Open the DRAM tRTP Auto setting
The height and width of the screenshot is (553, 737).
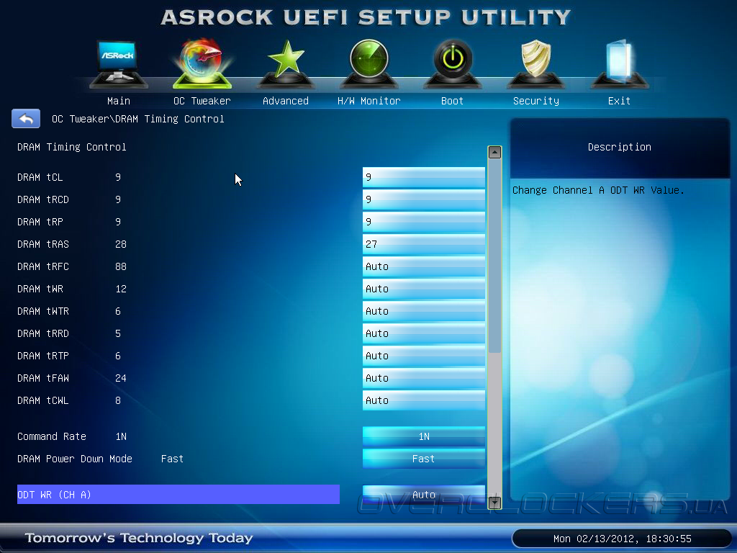(424, 356)
